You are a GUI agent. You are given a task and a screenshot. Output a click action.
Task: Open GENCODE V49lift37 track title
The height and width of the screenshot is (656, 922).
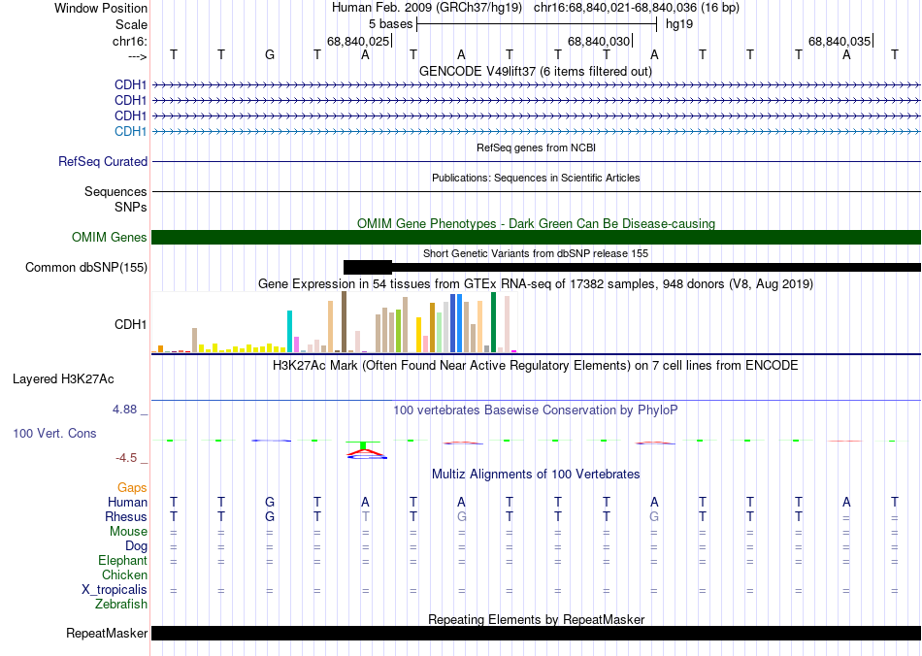point(535,71)
